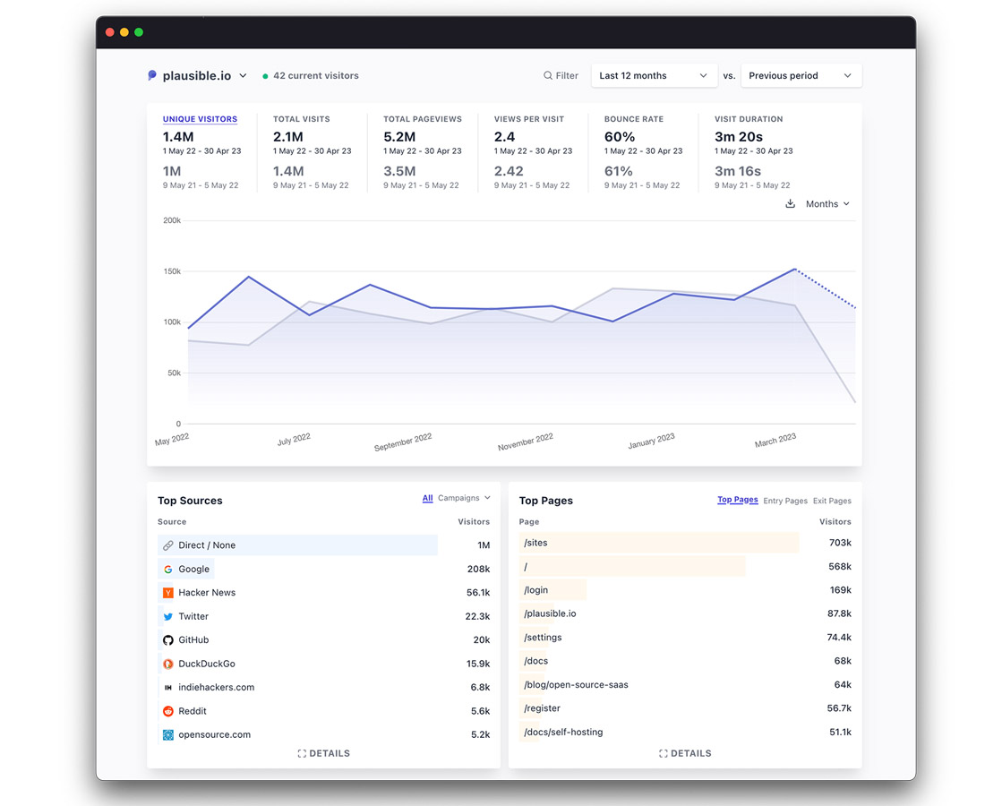
Task: Click the download chart data icon
Action: (790, 204)
